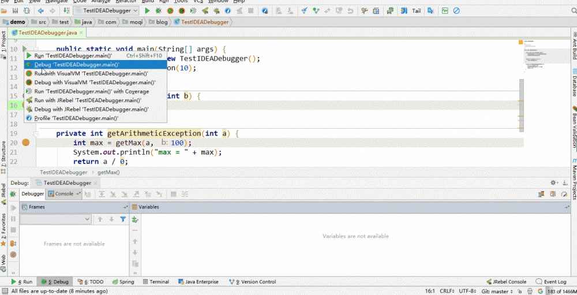Click the green Run button in toolbar
Viewport: 577px width, 295px height.
coord(148,11)
